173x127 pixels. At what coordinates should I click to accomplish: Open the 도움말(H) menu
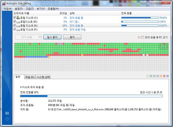pos(53,9)
